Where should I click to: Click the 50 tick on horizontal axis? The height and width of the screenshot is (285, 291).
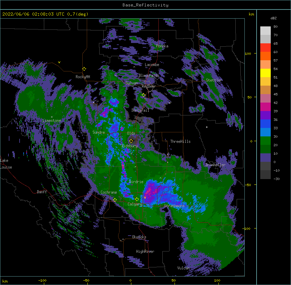coord(174,280)
